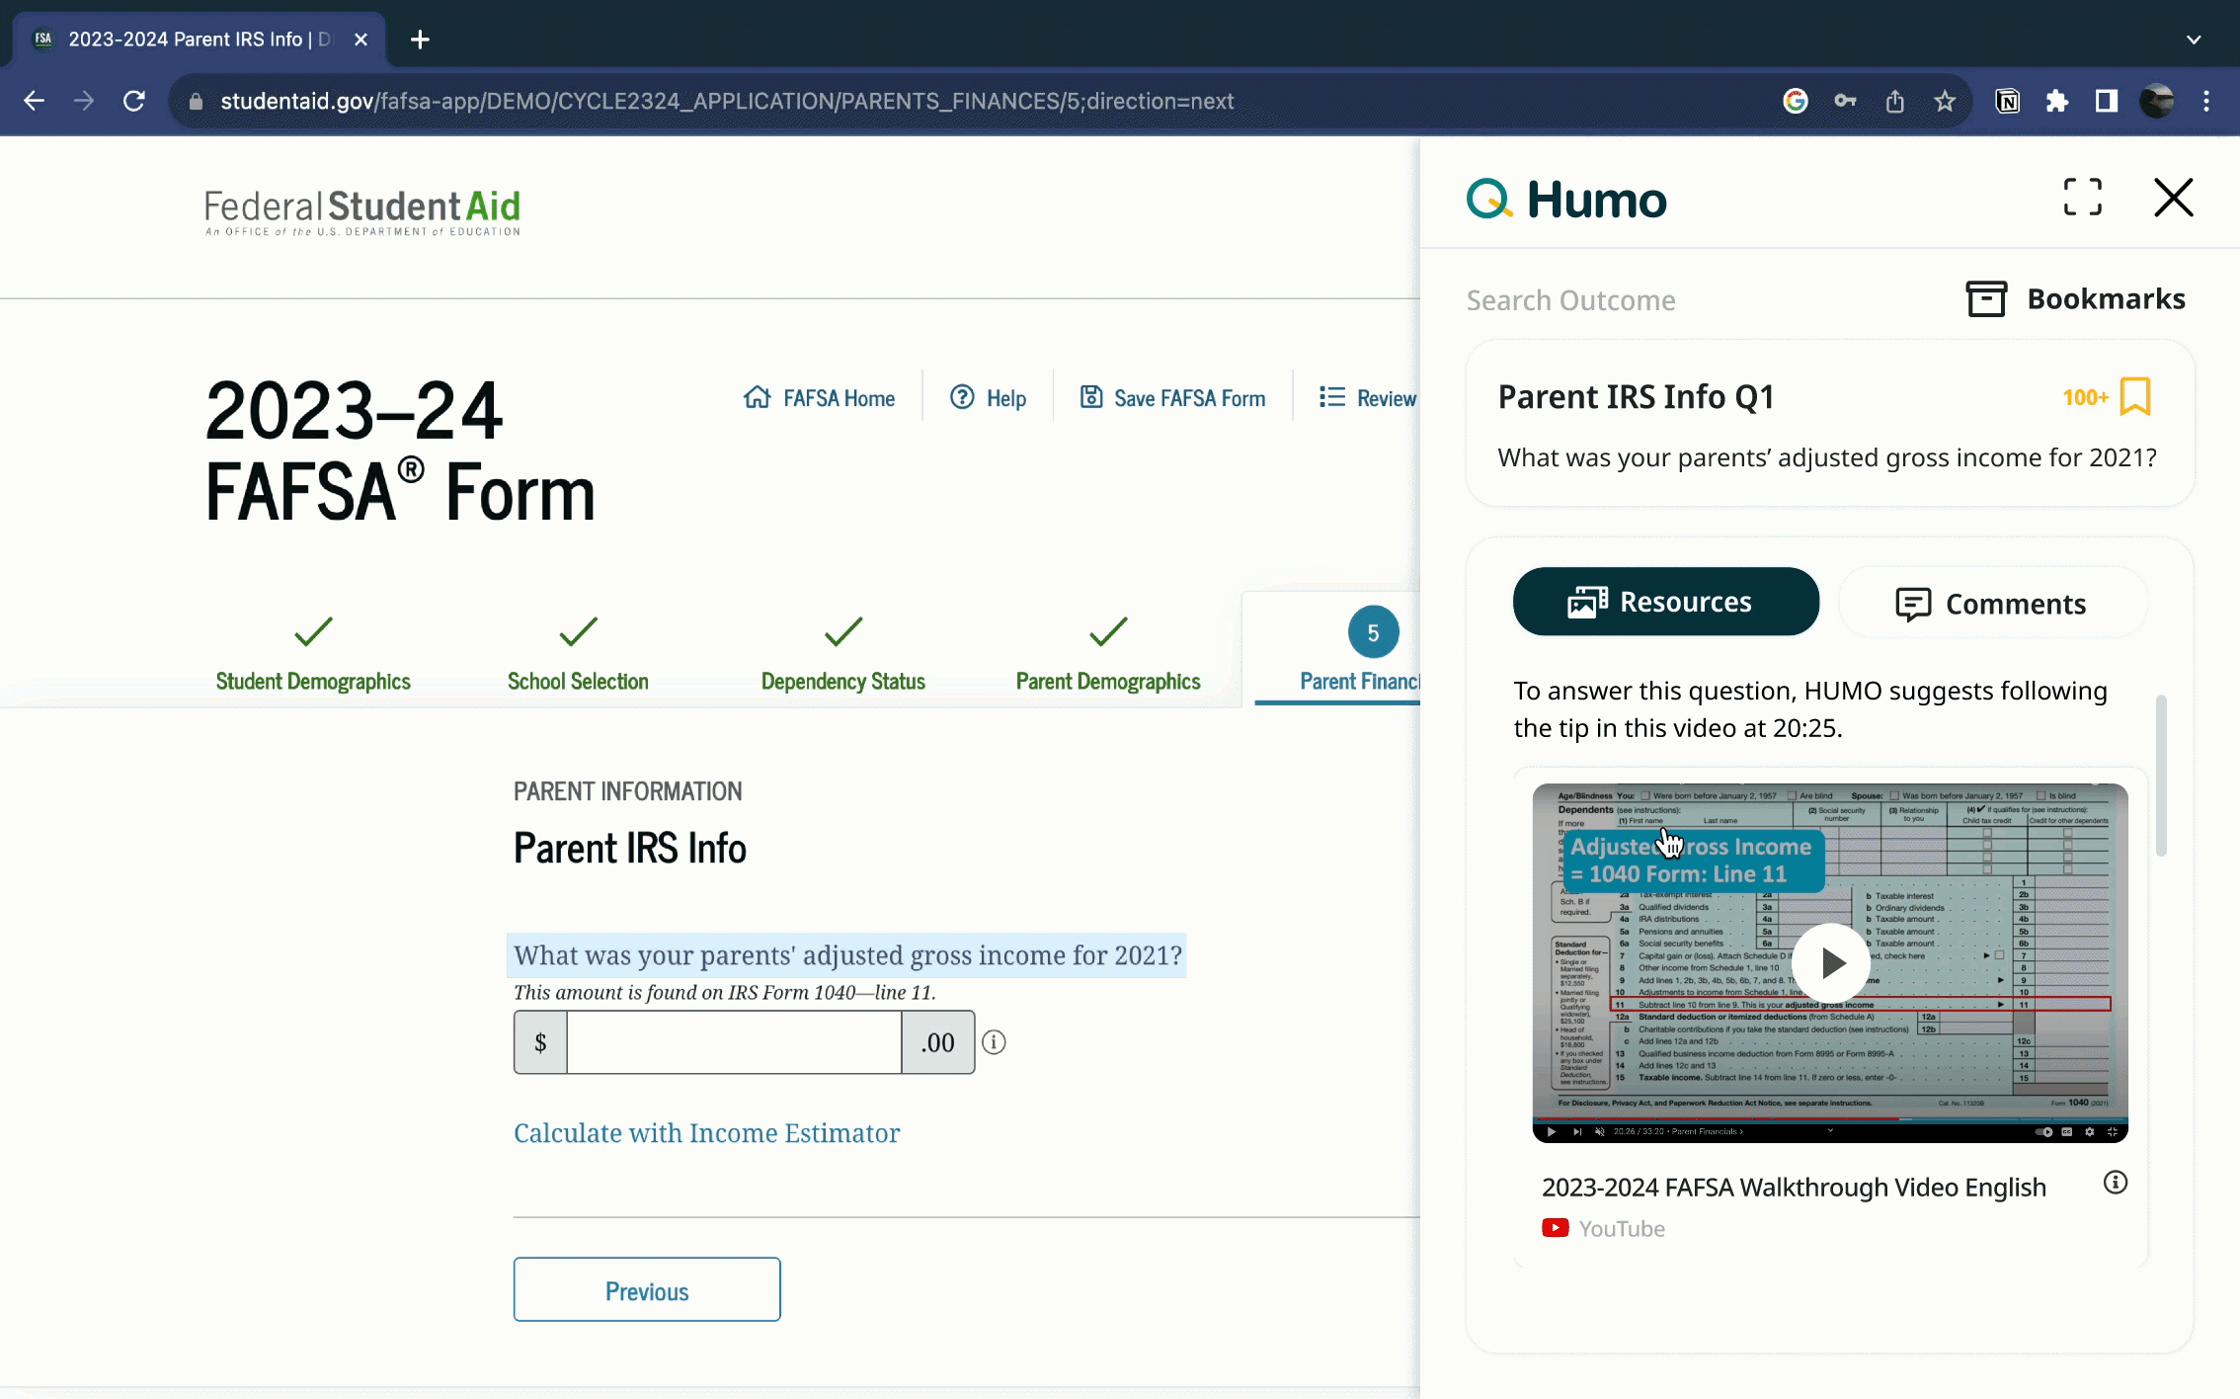Go to FAFSA Home
Screen dimensions: 2240x1399
click(x=820, y=398)
